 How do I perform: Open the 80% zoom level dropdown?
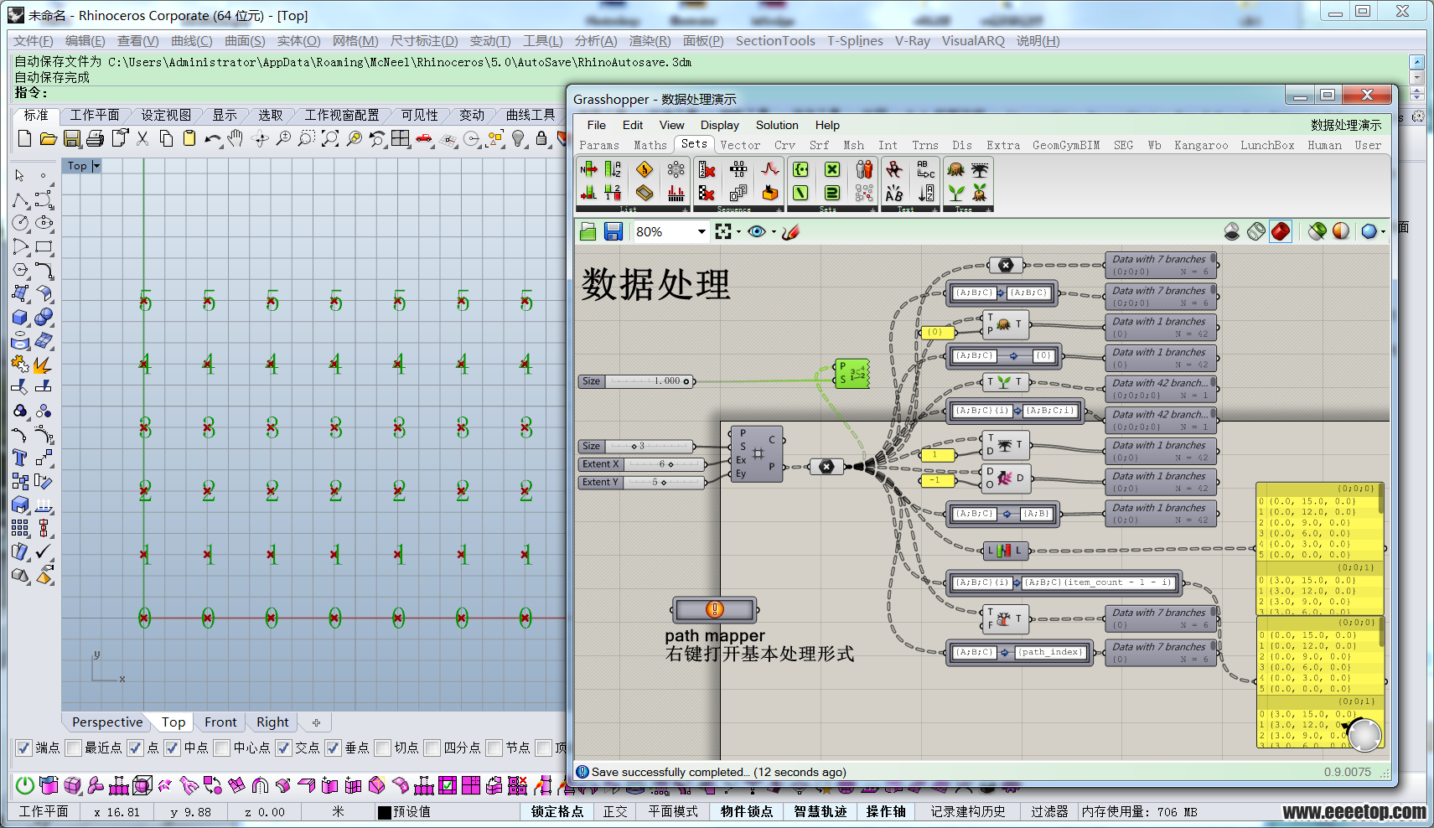pos(701,232)
